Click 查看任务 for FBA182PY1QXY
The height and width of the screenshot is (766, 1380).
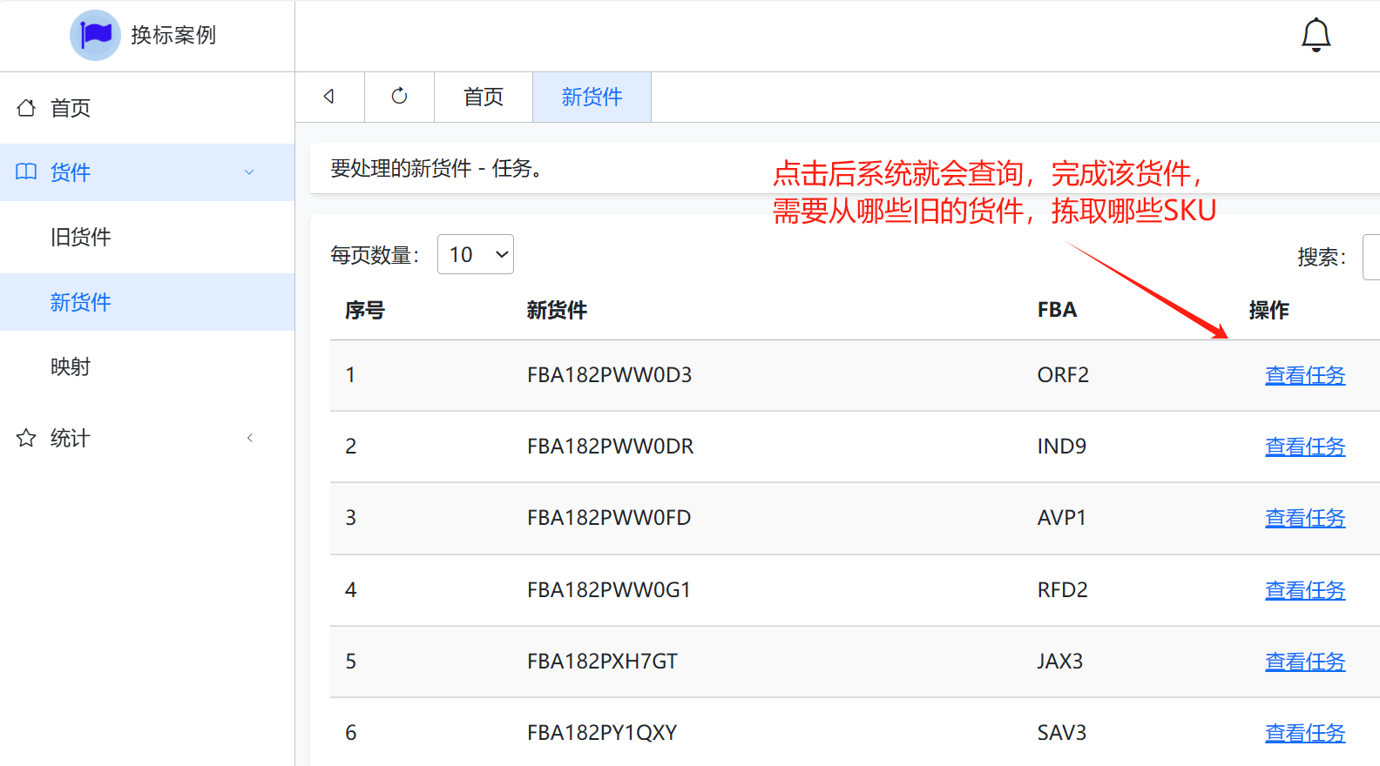pos(1305,733)
